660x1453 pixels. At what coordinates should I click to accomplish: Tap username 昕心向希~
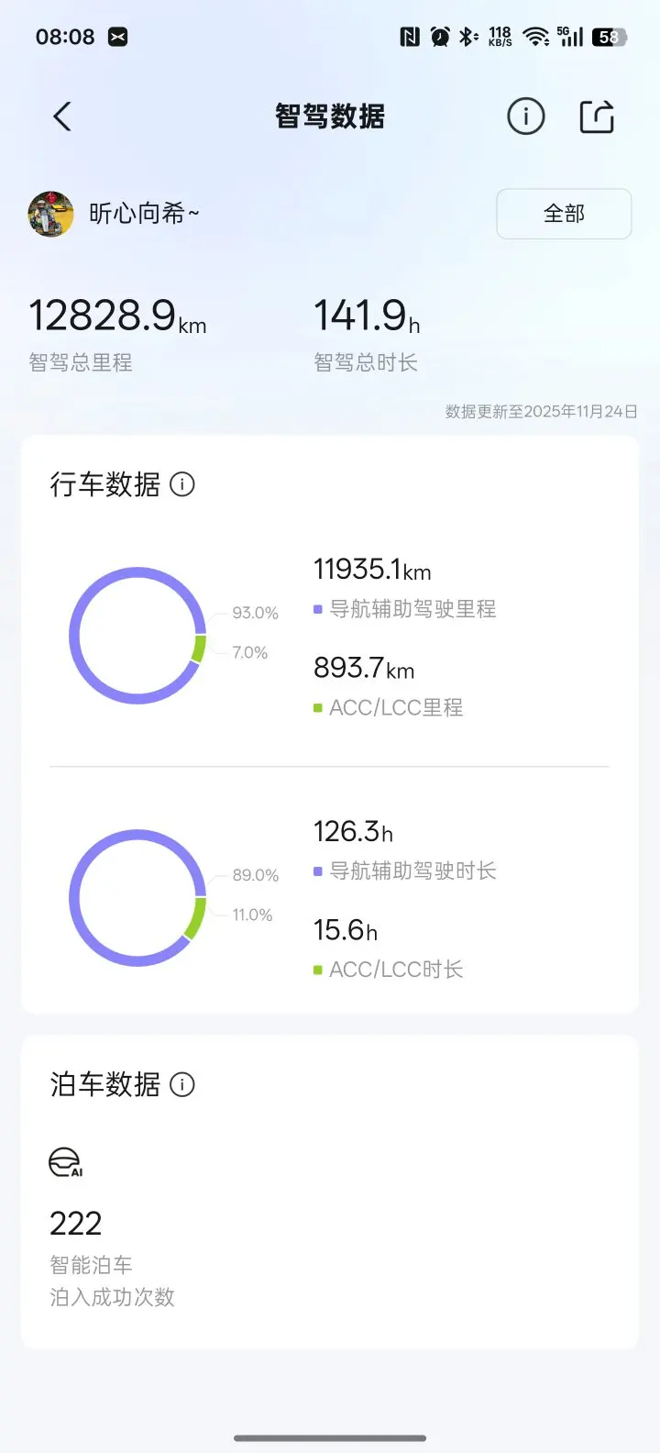[x=144, y=214]
